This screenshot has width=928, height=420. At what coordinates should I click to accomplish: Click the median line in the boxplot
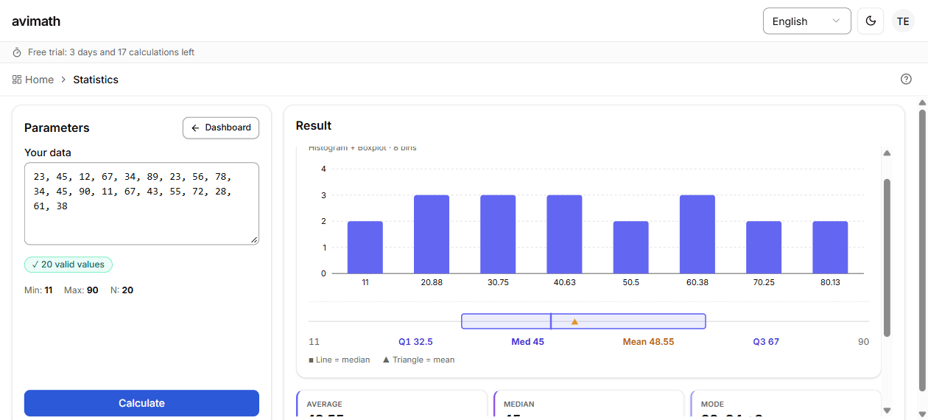[x=551, y=321]
